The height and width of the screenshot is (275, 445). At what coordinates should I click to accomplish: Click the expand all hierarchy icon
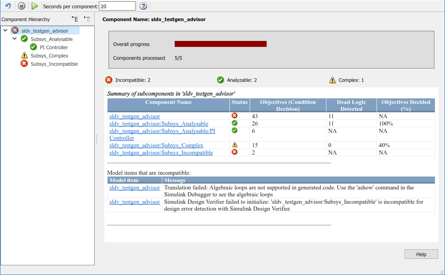point(75,19)
